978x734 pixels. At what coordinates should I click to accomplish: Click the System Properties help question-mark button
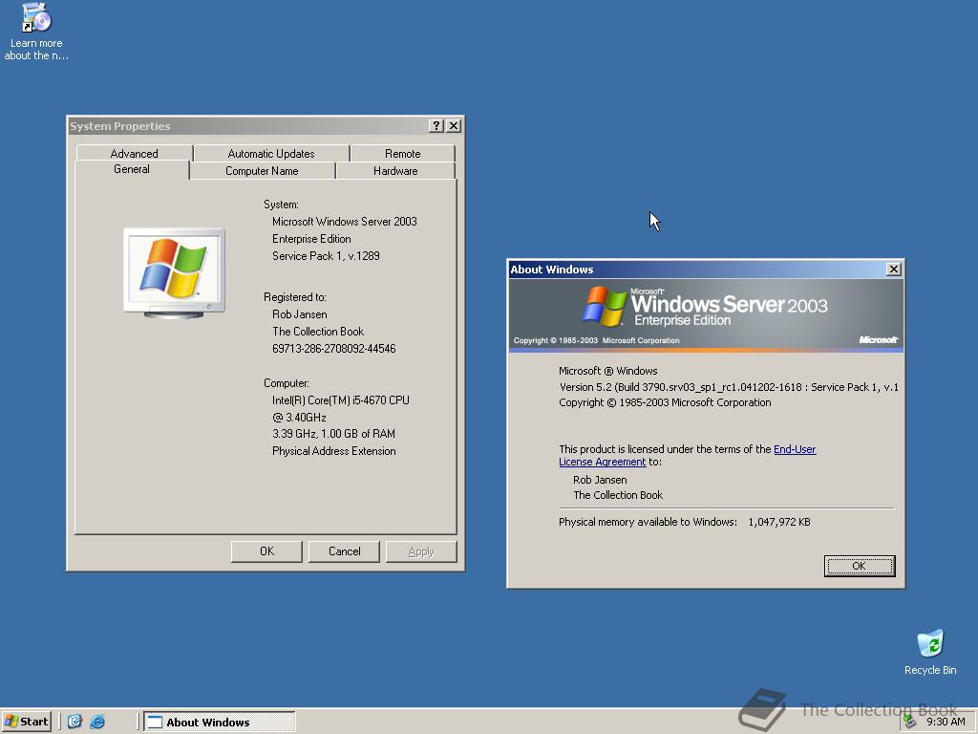point(436,125)
